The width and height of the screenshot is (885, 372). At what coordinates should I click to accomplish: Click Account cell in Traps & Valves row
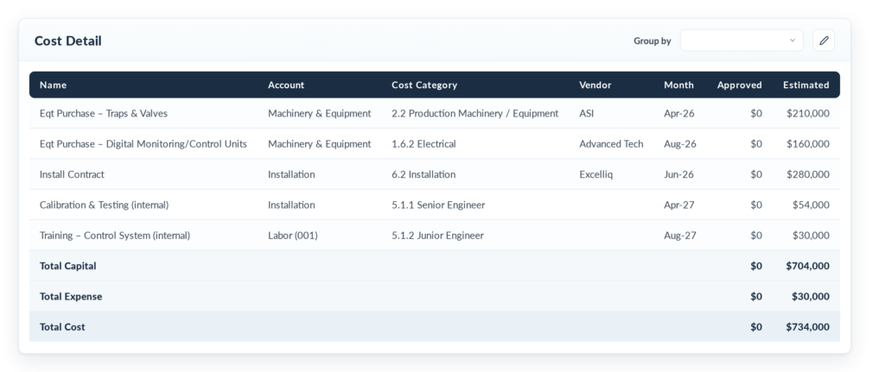(x=320, y=113)
